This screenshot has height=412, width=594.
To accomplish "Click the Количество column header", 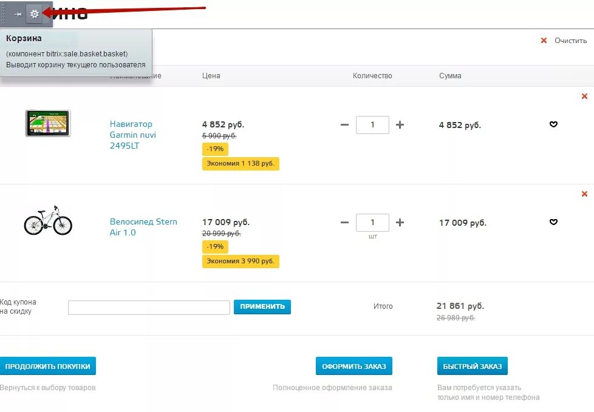I will (372, 76).
